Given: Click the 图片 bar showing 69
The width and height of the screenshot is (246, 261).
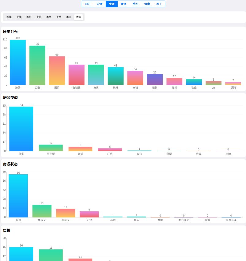Looking at the screenshot, I should click(57, 71).
